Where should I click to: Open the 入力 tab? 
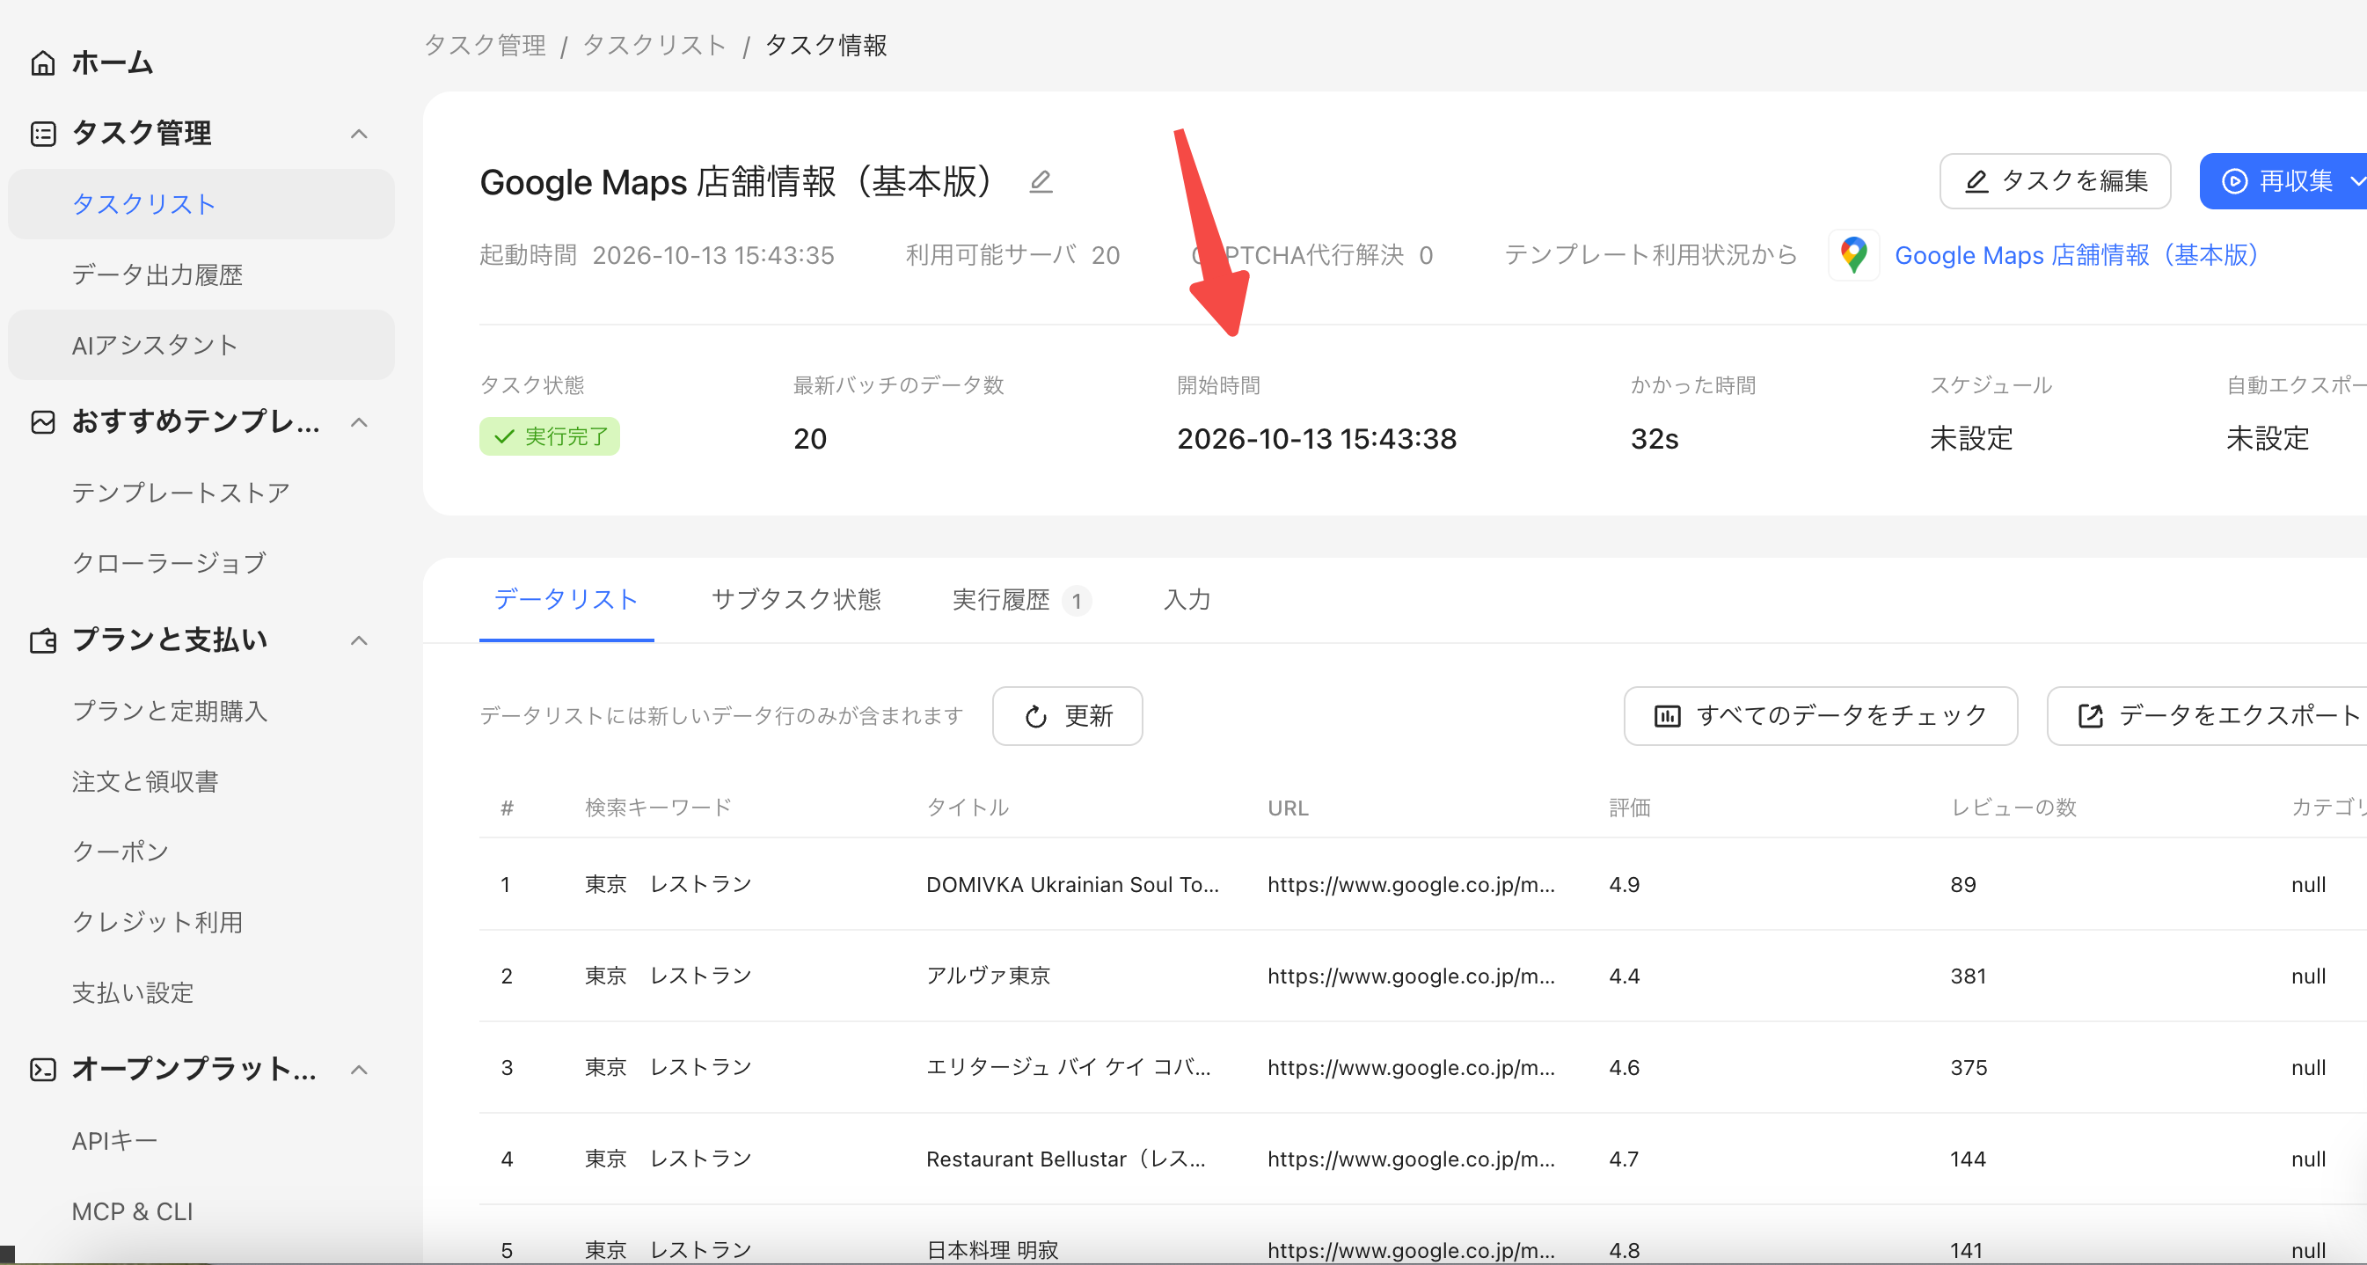point(1187,600)
